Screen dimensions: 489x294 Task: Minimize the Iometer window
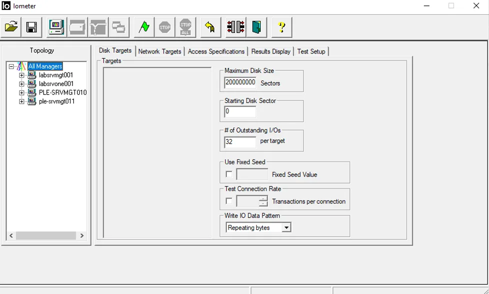point(427,6)
